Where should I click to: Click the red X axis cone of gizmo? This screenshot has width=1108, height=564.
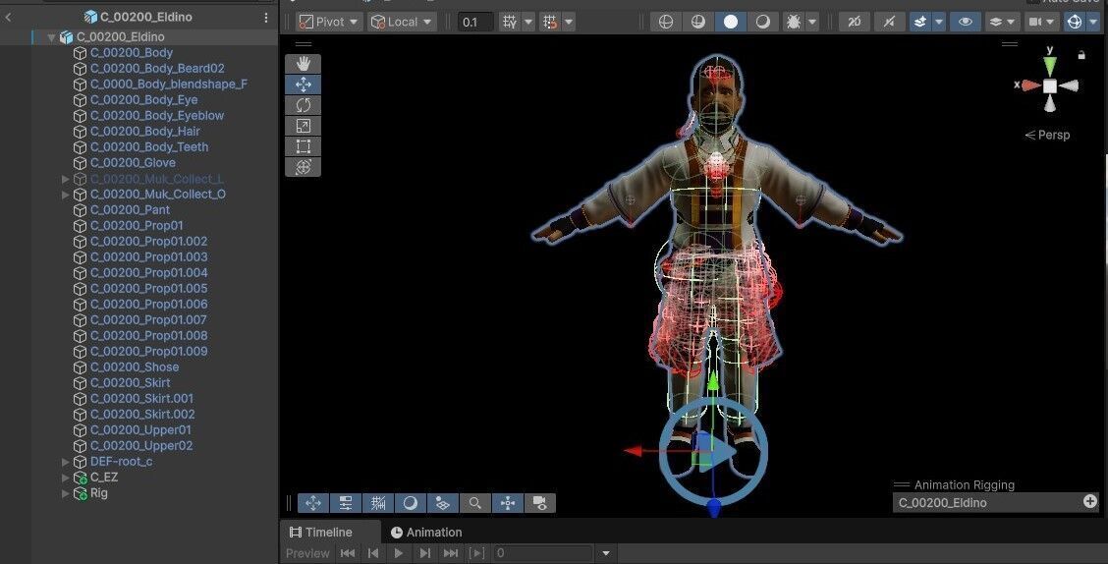[x=1030, y=85]
